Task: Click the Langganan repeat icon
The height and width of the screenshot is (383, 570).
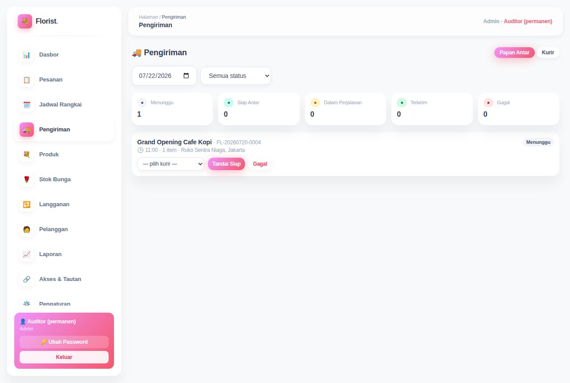Action: click(x=27, y=204)
